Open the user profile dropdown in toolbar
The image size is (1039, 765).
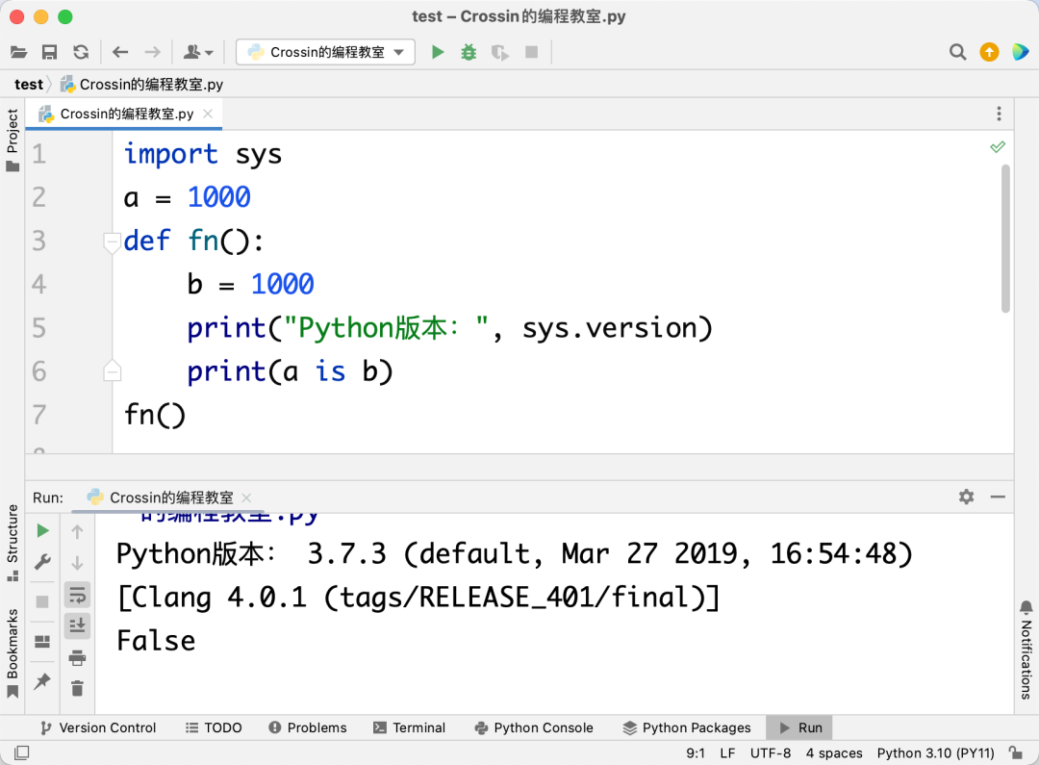198,52
